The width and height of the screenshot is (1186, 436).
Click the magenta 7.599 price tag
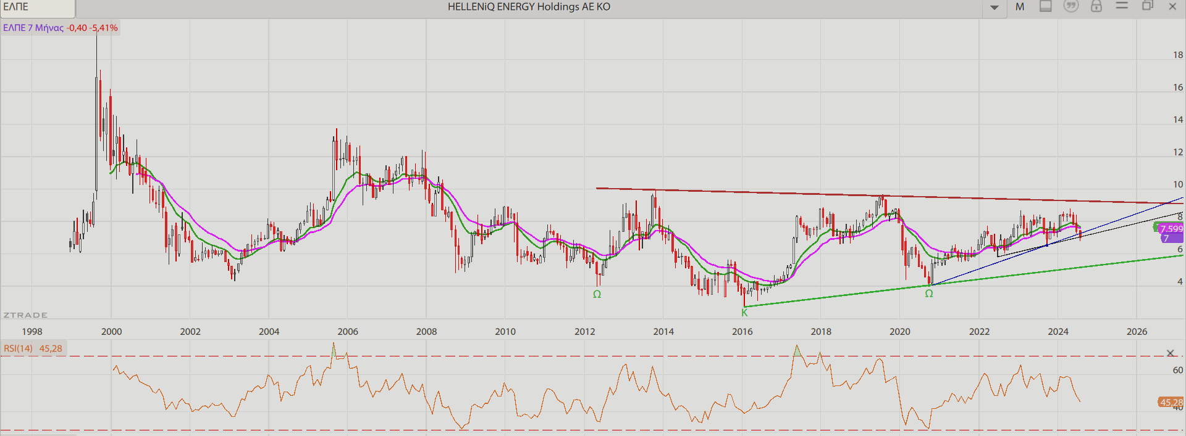(x=1171, y=228)
